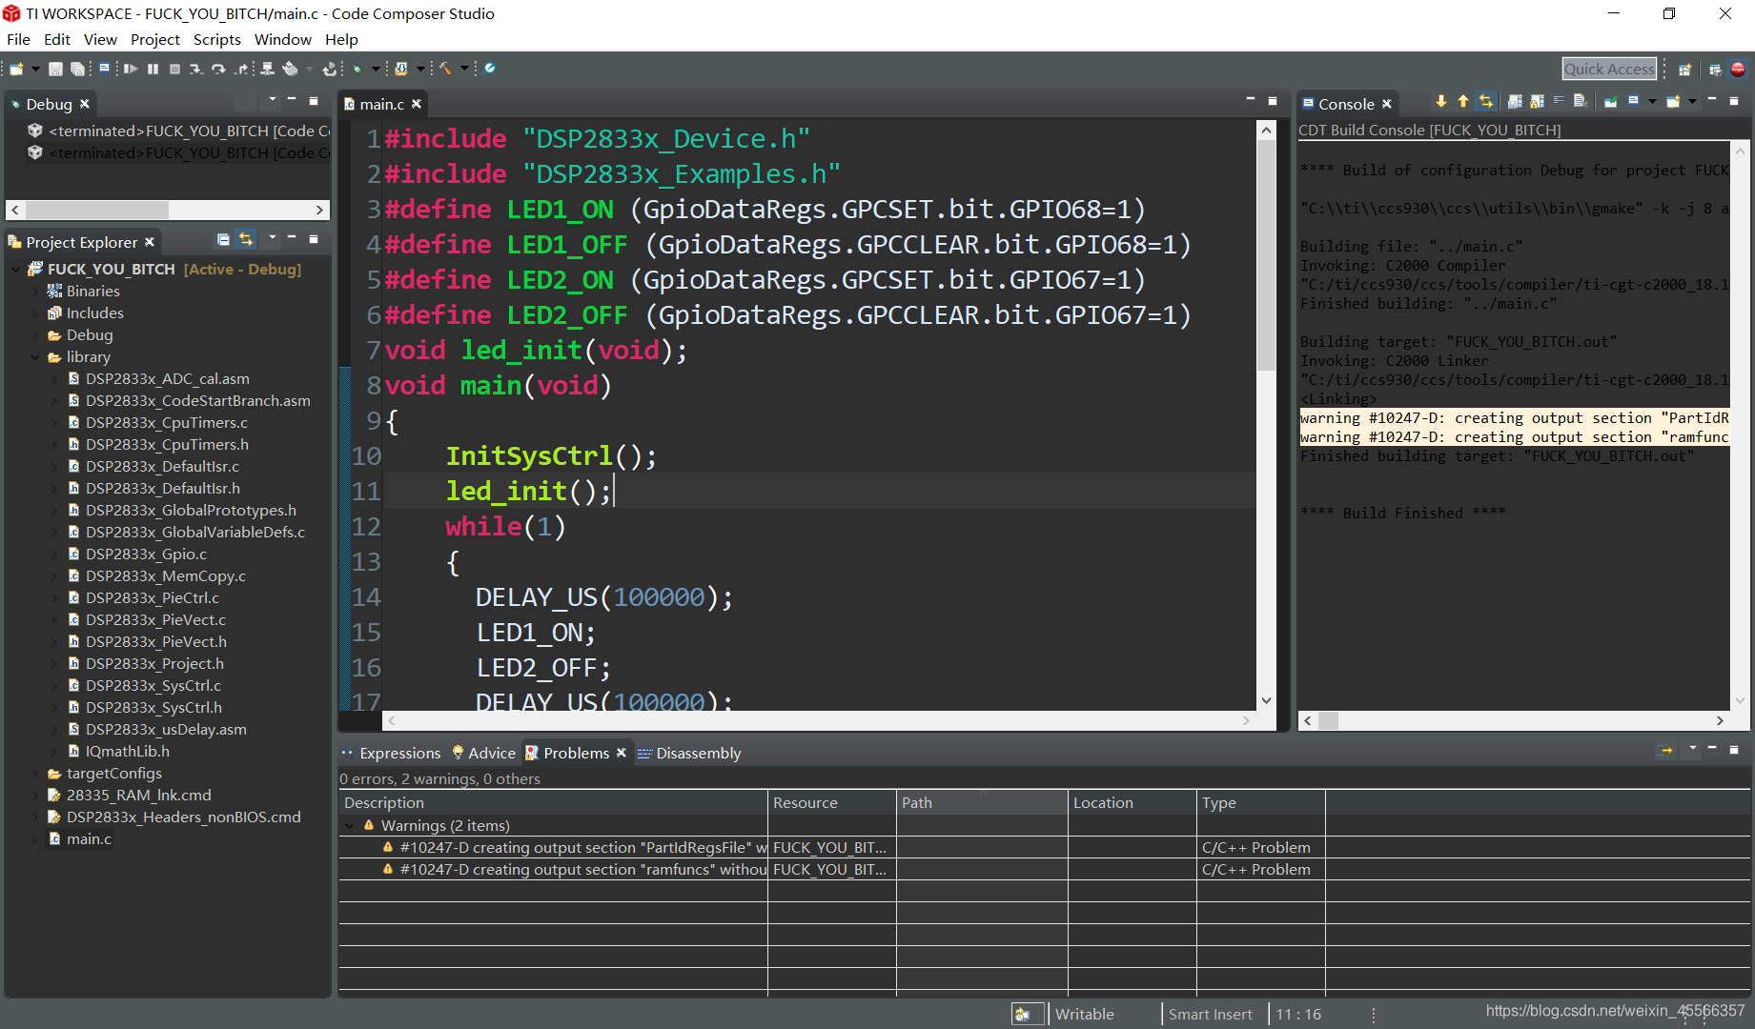Open the Project menu
The width and height of the screenshot is (1755, 1029).
(x=155, y=39)
